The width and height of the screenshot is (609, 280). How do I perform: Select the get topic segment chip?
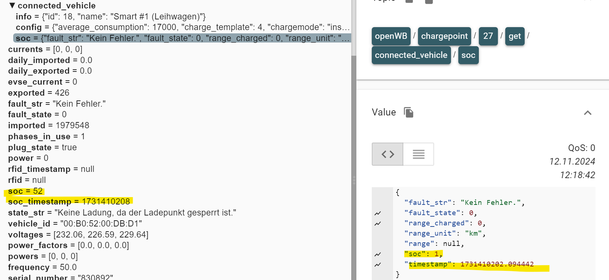[514, 36]
